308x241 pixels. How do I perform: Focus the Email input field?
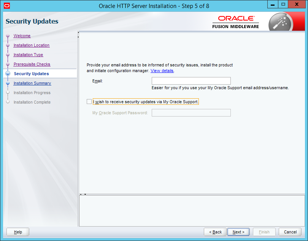(191, 81)
